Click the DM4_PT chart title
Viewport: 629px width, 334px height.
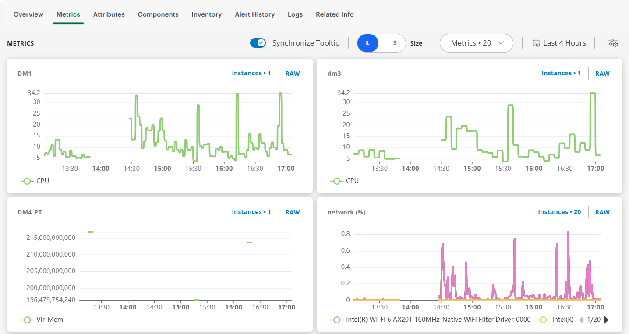[30, 212]
